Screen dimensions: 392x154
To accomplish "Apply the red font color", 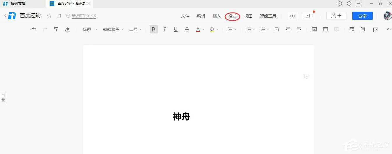I will point(198,29).
